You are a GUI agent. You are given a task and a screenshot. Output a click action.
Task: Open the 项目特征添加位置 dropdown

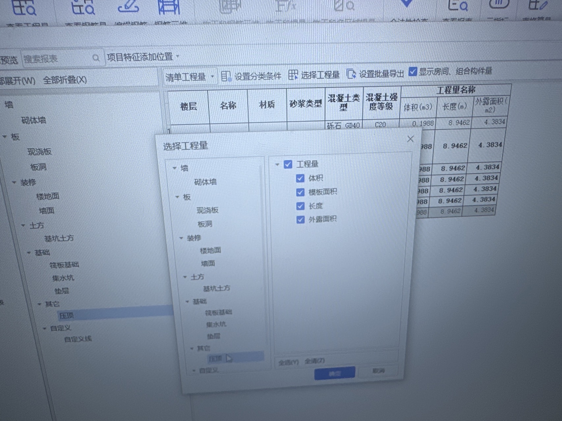tap(143, 57)
